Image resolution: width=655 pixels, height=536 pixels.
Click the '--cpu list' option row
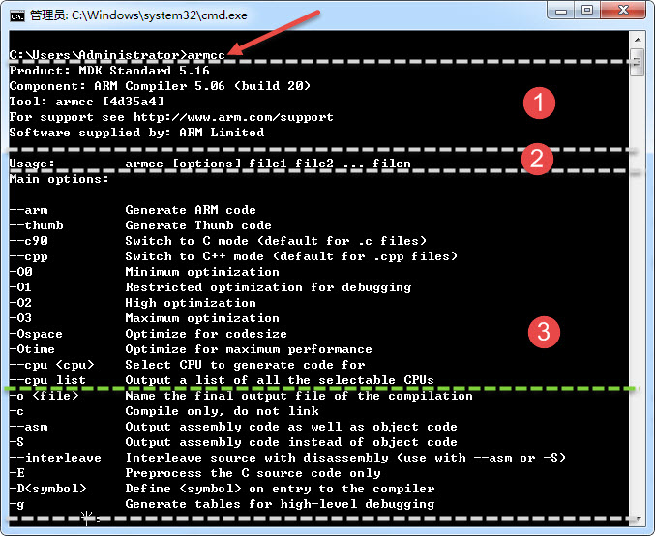(x=222, y=380)
